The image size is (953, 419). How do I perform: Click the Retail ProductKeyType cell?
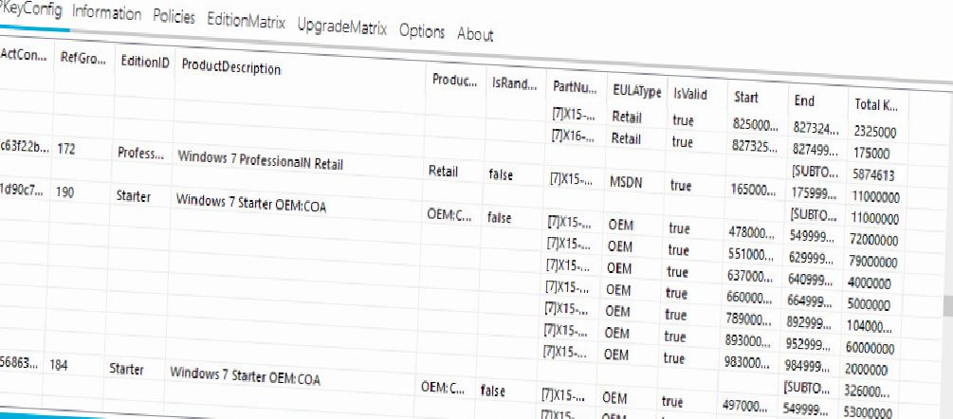pos(443,172)
